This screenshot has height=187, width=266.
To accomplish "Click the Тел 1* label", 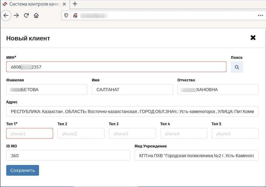I will point(12,124).
